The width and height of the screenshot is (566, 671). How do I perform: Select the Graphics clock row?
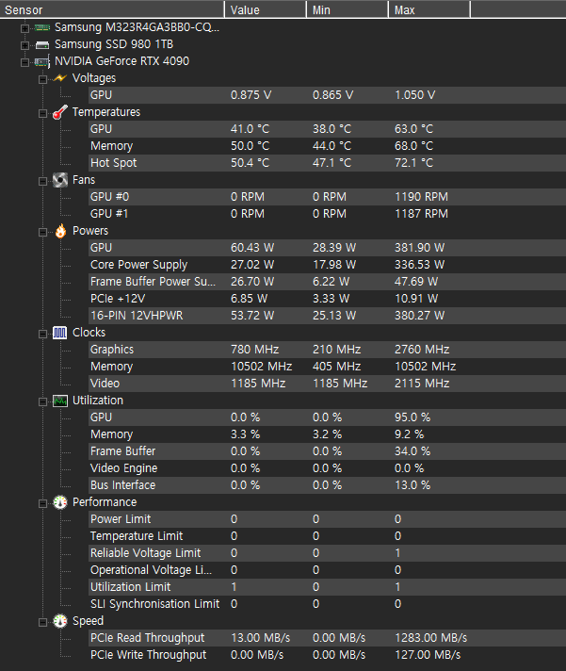point(327,350)
